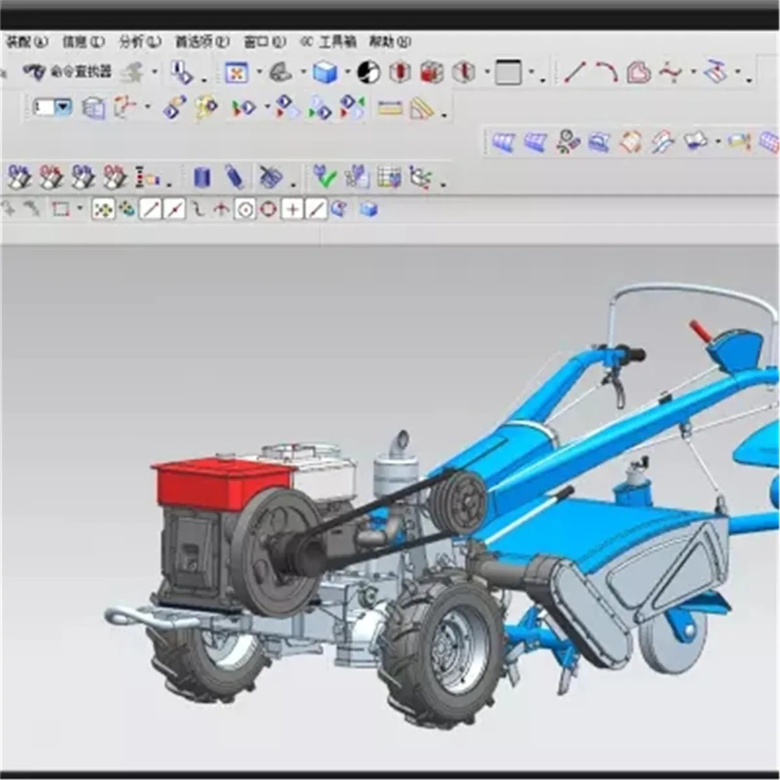Click the green checkmark icon
This screenshot has height=780, width=780.
coord(324,176)
